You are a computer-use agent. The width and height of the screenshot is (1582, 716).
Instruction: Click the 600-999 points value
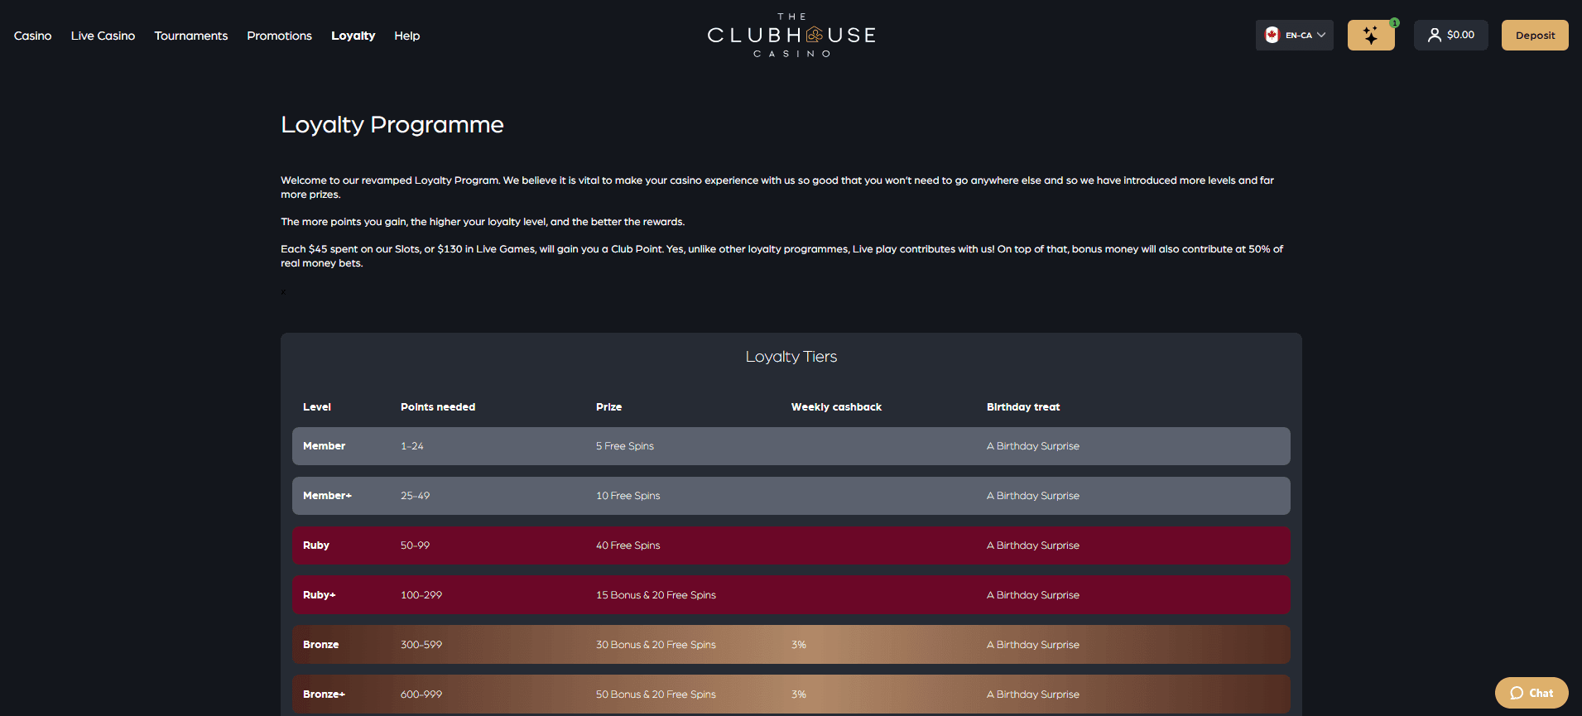421,694
